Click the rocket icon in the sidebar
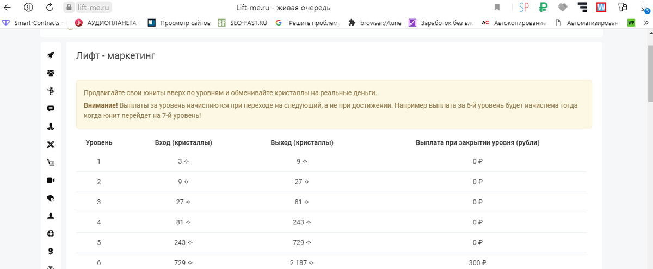The height and width of the screenshot is (269, 653). click(x=51, y=55)
